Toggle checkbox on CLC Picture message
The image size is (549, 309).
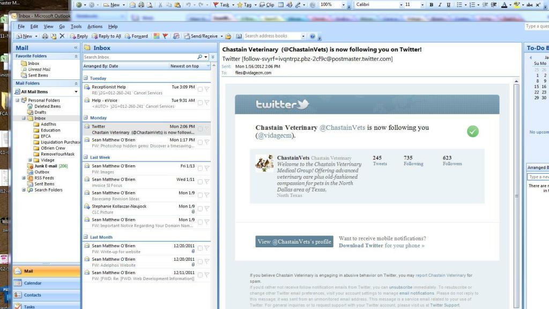201,209
